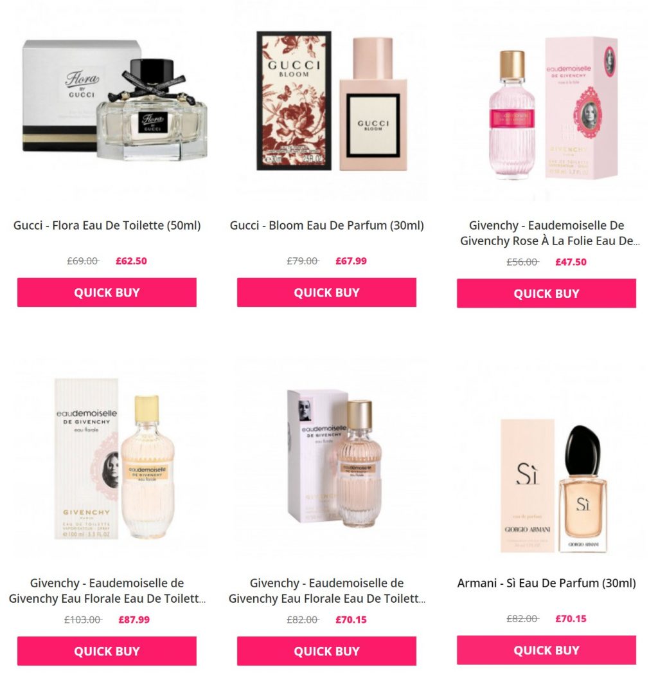
Task: Open the Gucci Flora Eau De Toilette image
Action: point(114,100)
